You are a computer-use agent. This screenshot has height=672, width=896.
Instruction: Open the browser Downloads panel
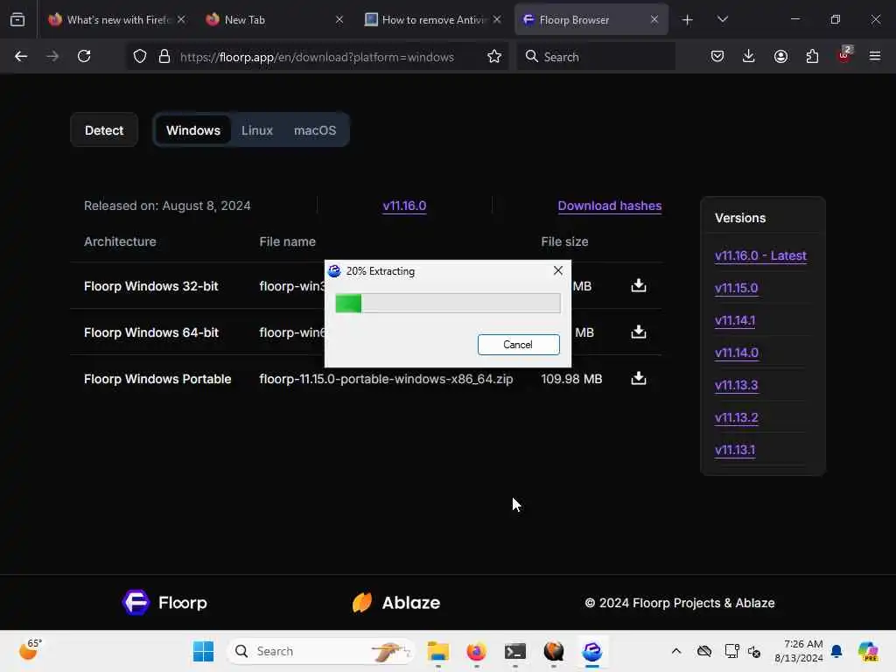(749, 57)
